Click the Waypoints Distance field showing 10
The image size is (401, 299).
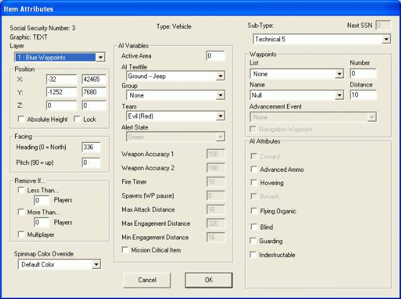coord(363,95)
